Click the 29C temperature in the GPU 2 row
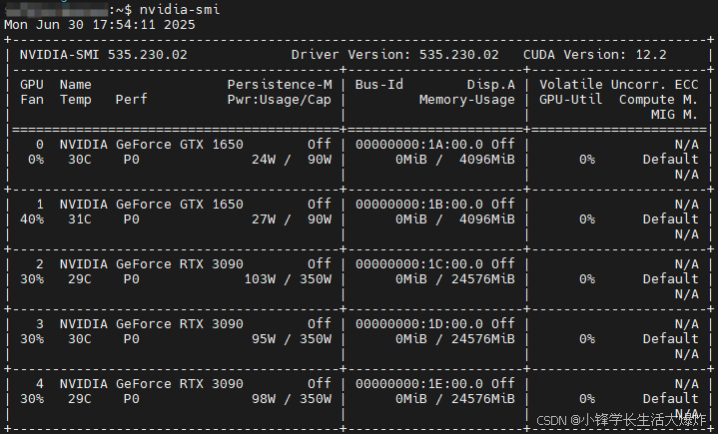 click(80, 279)
